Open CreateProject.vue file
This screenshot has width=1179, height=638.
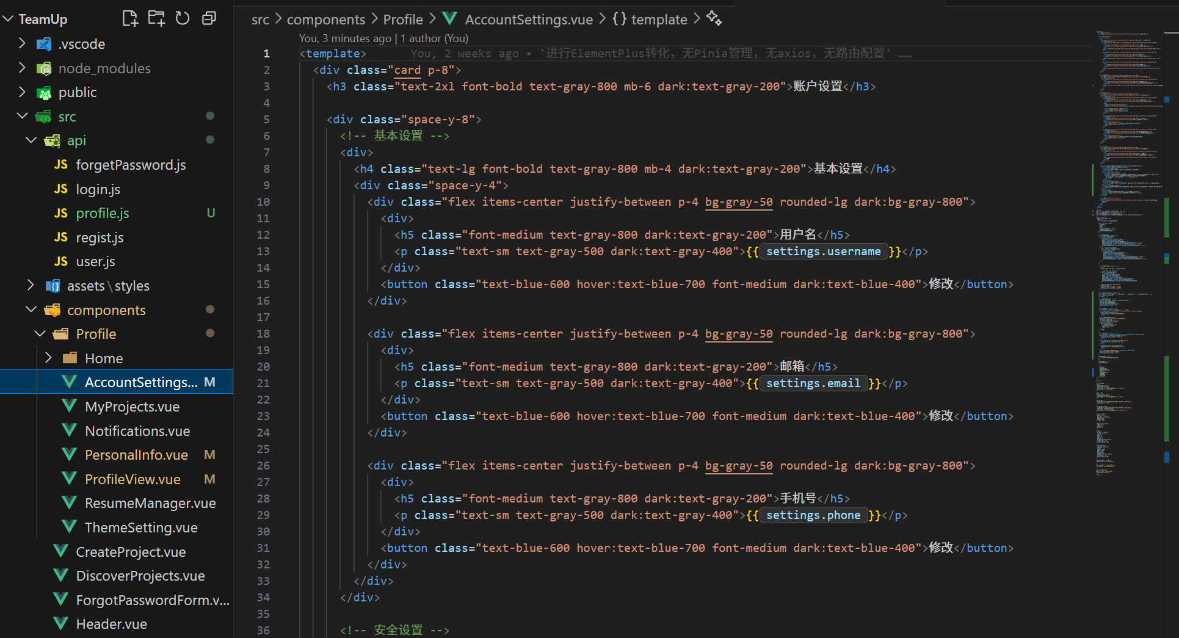pos(131,552)
